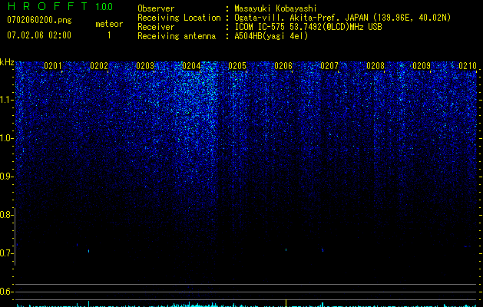Select observer name Masayuki Kobayashi
483x307 pixels.
point(275,8)
